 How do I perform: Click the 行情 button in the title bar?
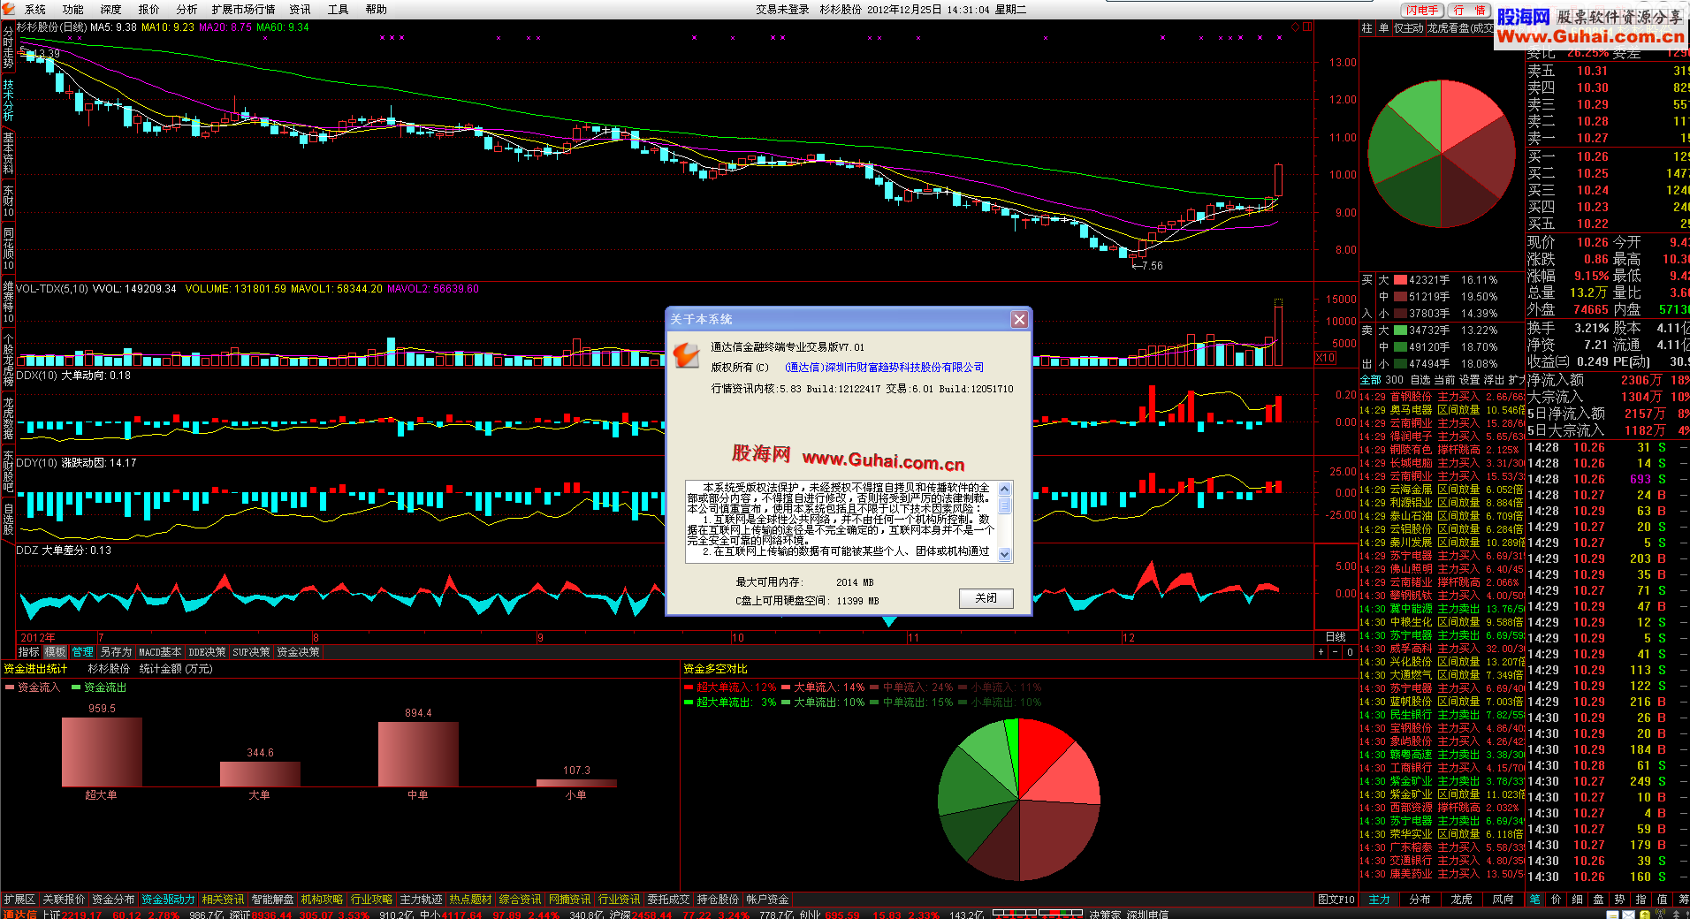coord(1470,10)
